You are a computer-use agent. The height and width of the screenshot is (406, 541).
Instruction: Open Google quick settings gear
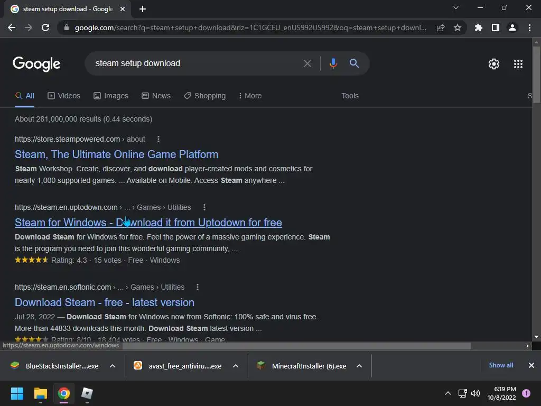(x=494, y=64)
